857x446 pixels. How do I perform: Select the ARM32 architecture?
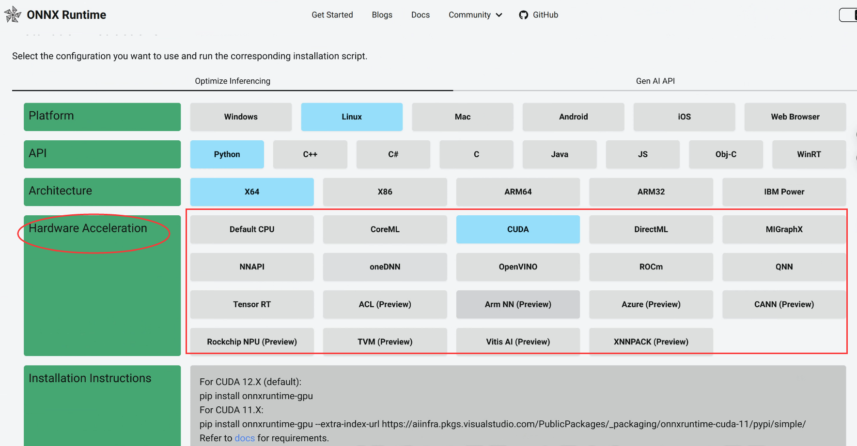651,192
